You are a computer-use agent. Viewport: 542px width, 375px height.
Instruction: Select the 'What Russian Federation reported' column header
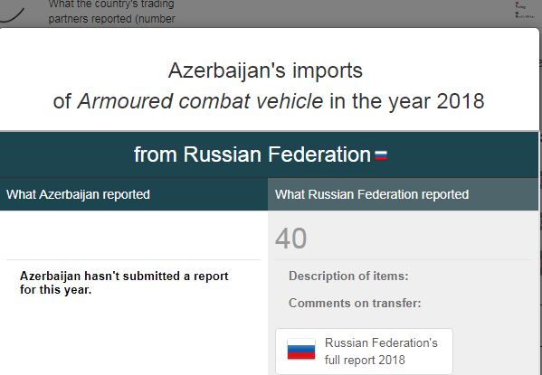pyautogui.click(x=403, y=194)
